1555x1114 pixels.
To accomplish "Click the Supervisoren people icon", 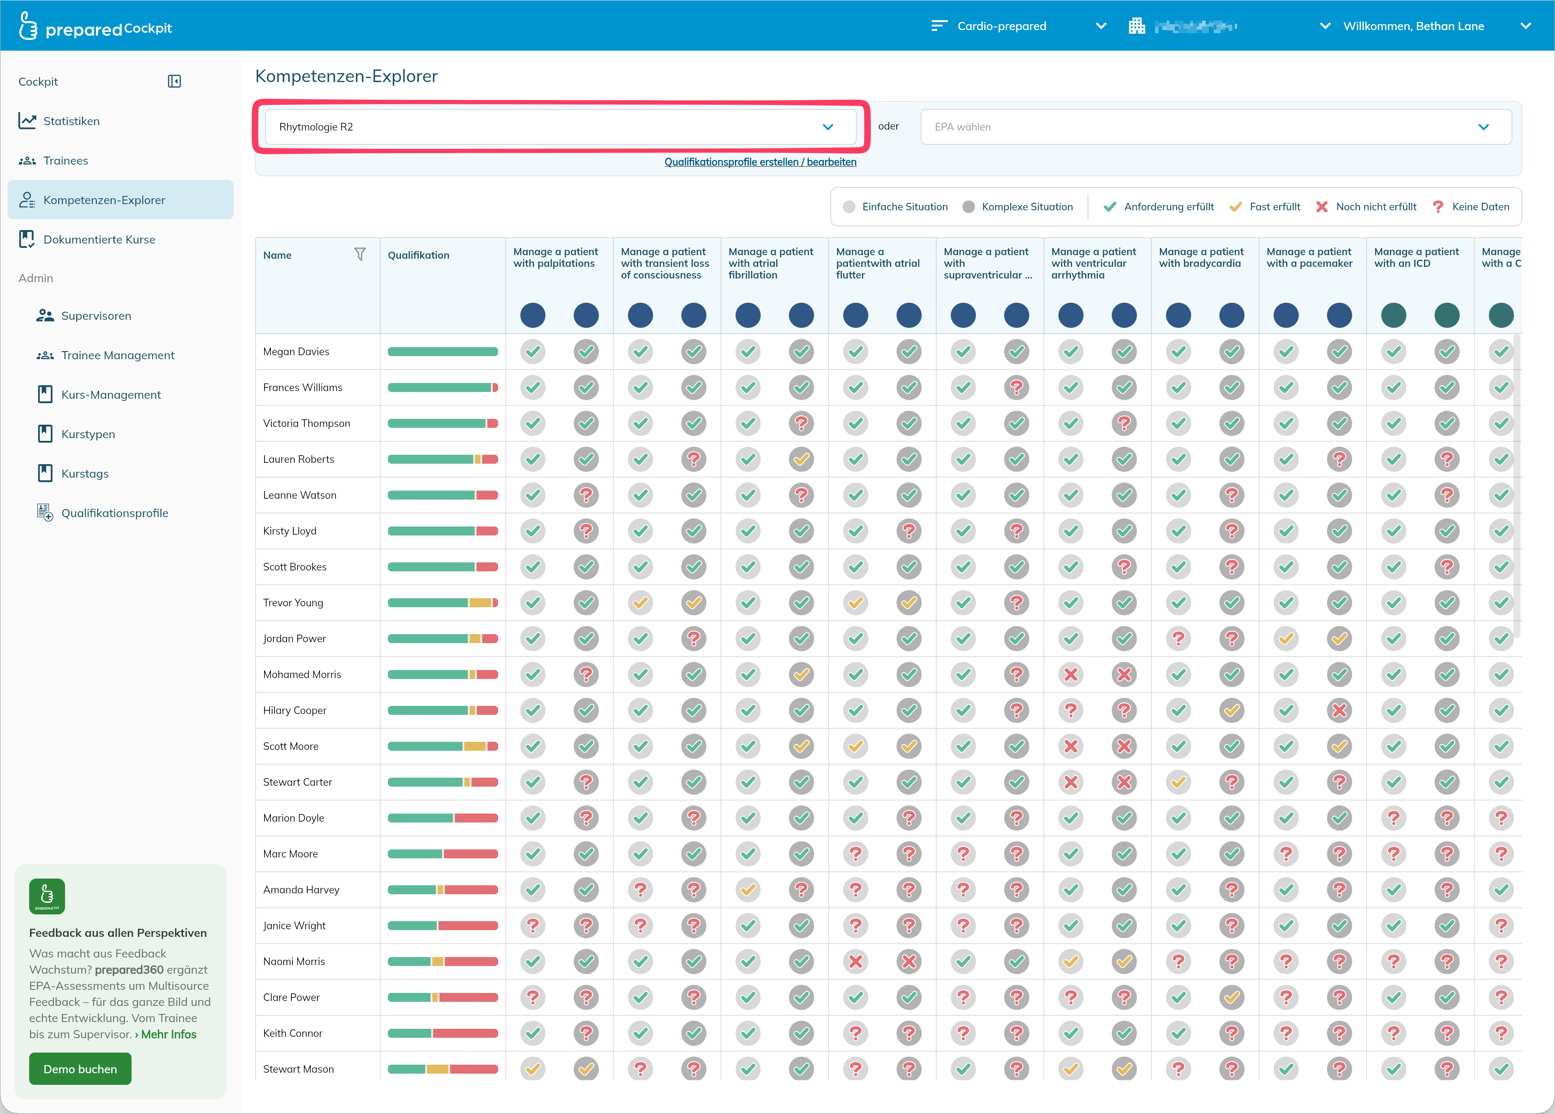I will pos(45,316).
